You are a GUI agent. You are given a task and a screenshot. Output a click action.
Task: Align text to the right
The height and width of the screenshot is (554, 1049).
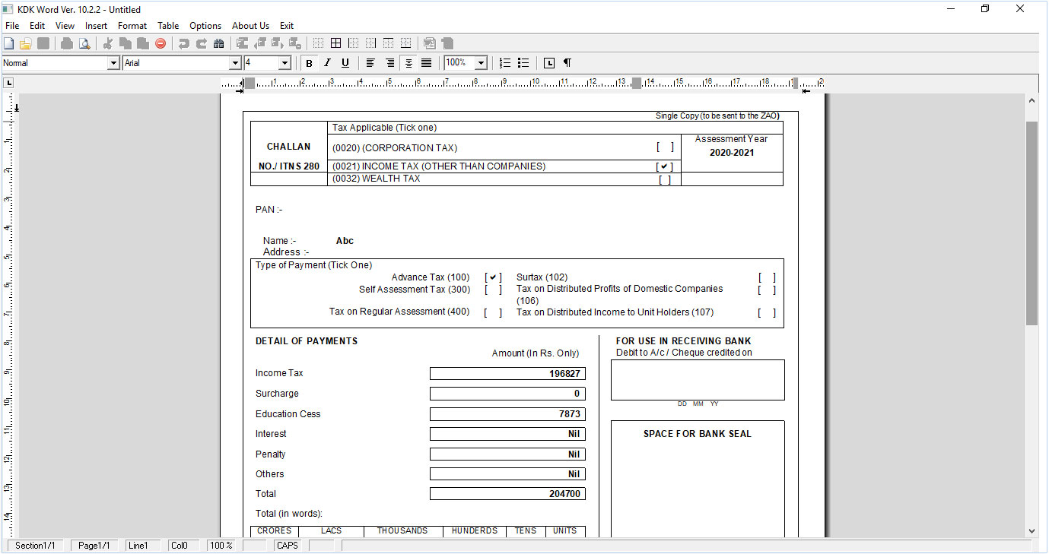(390, 63)
